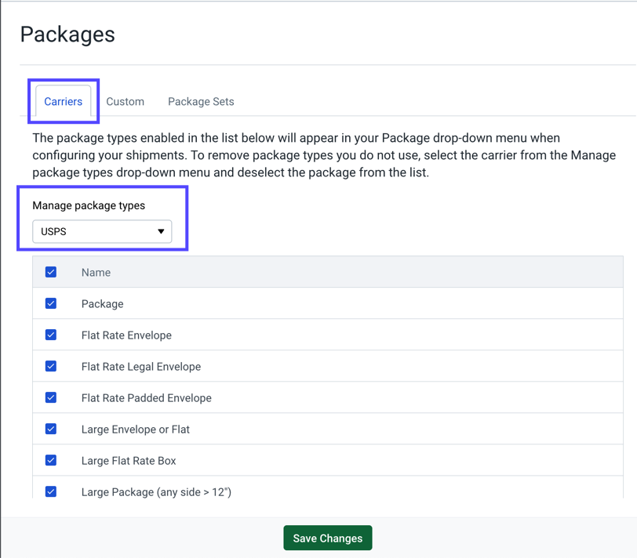This screenshot has width=637, height=558.
Task: Select the Carriers tab
Action: [x=63, y=101]
